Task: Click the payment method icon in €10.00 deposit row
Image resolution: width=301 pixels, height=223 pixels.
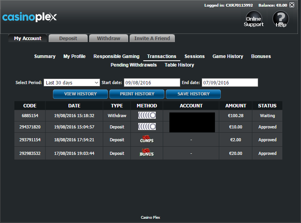Action: tap(147, 126)
